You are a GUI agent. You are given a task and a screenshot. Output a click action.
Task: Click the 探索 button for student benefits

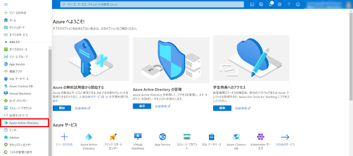pos(222,108)
